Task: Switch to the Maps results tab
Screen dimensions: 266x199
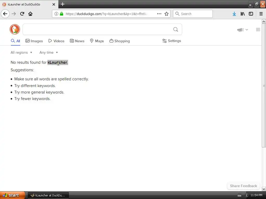Action: [x=97, y=41]
